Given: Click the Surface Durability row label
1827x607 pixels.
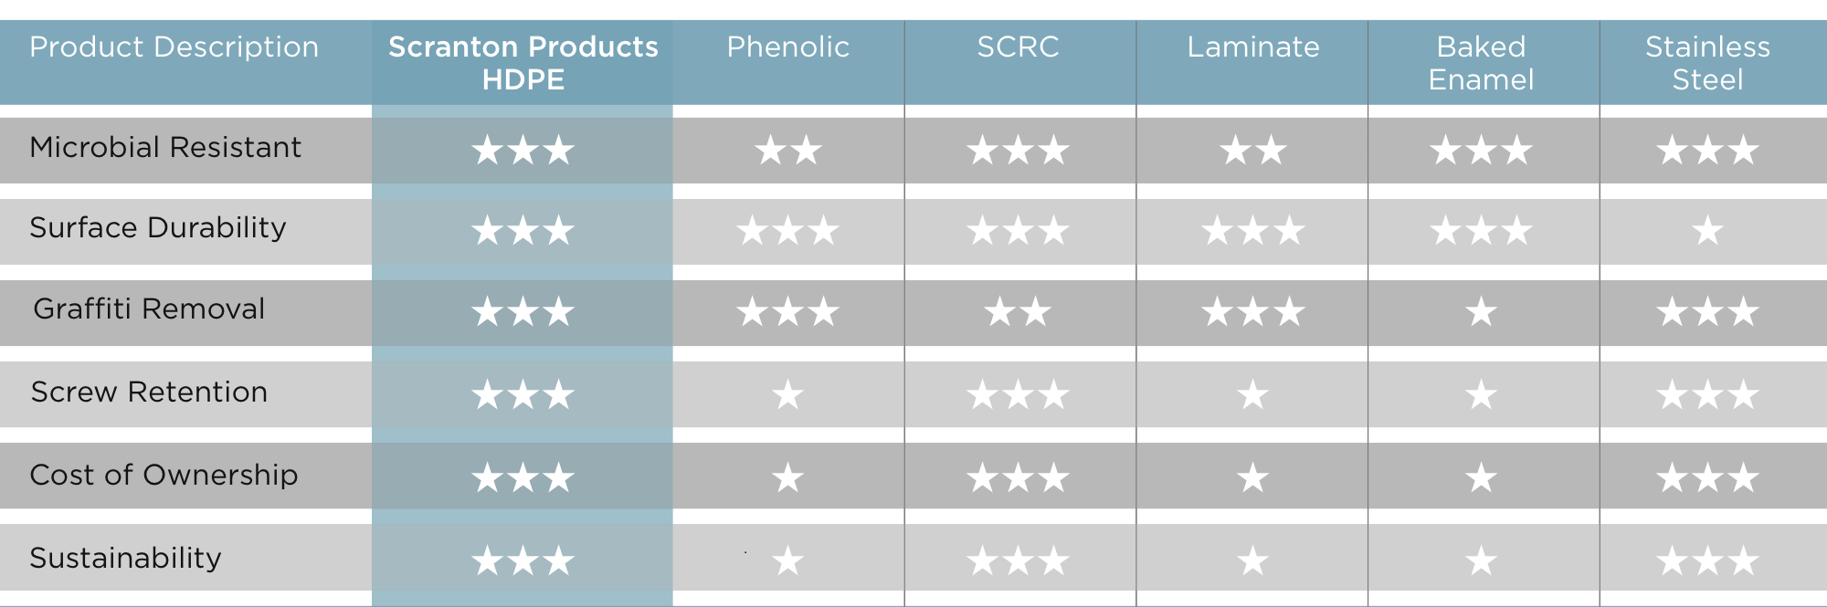Looking at the screenshot, I should (x=157, y=227).
